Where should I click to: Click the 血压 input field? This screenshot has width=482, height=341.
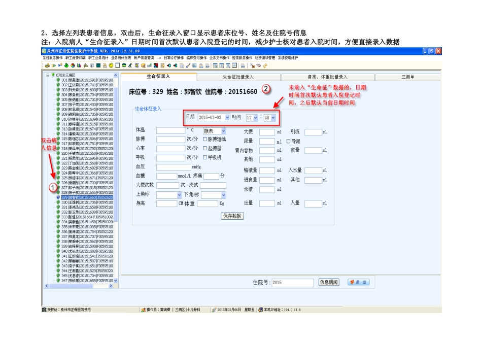174,167
